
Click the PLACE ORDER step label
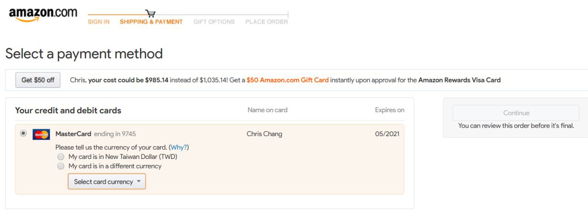pos(266,22)
